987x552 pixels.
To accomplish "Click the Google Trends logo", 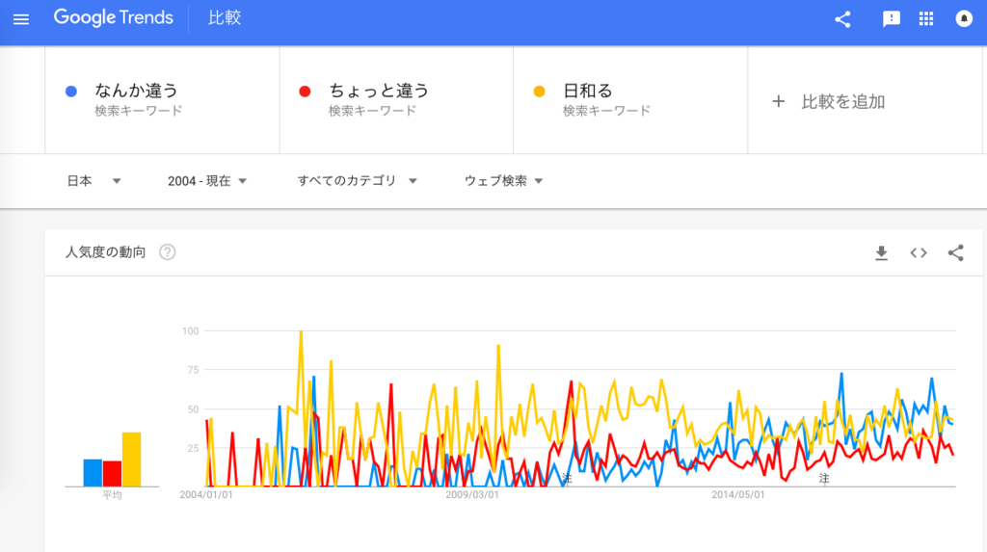I will [114, 18].
